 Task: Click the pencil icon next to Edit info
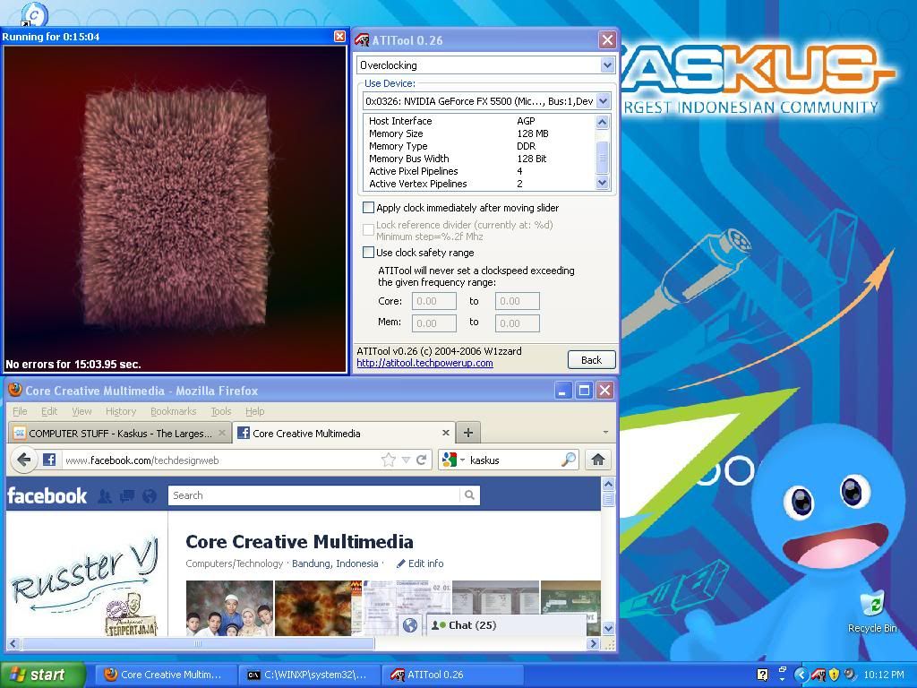coord(400,563)
